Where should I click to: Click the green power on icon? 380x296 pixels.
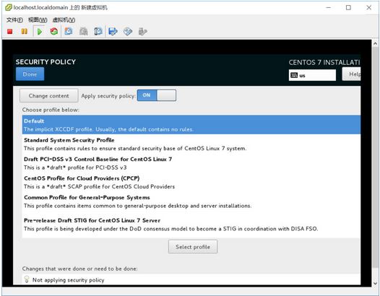click(x=40, y=32)
